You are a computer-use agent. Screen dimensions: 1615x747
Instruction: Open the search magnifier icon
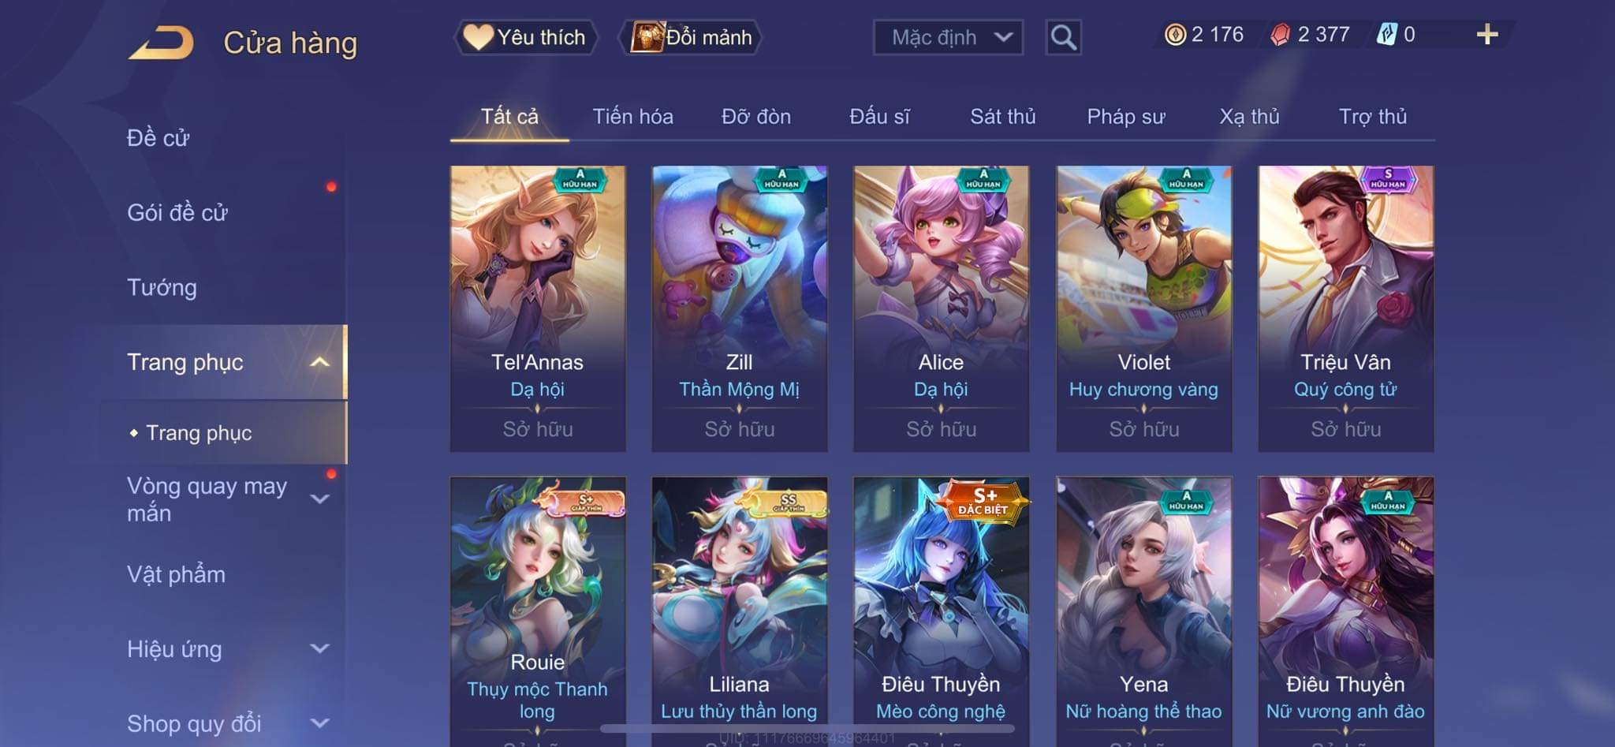click(x=1063, y=37)
